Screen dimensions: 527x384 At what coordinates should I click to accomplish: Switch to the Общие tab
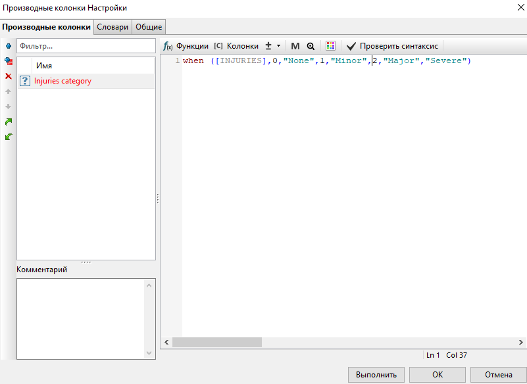point(149,27)
